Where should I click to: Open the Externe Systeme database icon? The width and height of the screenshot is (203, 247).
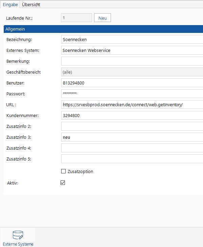click(18, 235)
